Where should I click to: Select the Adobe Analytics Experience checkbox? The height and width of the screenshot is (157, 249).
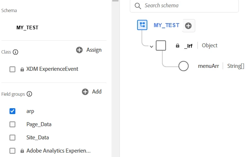point(12,151)
